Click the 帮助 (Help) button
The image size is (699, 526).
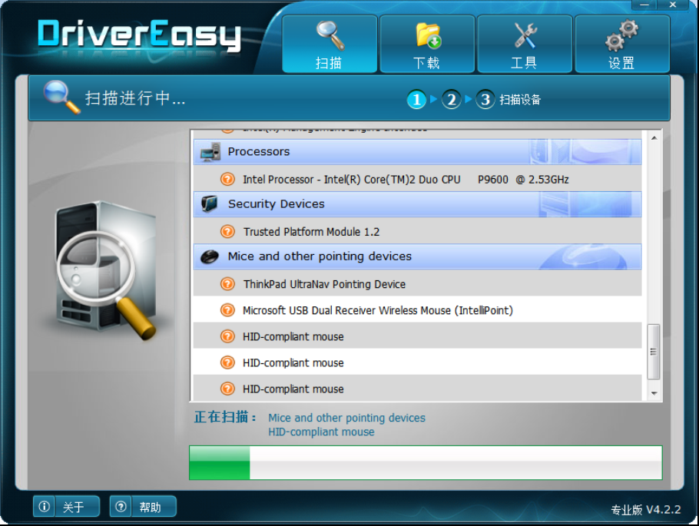click(x=143, y=506)
